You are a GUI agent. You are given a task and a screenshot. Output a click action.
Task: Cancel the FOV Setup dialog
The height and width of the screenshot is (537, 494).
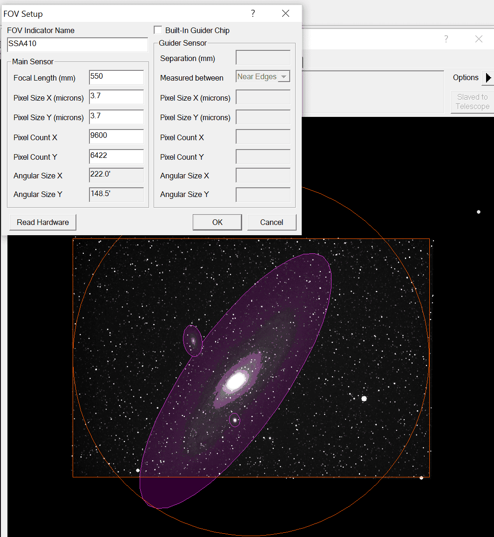tap(271, 222)
